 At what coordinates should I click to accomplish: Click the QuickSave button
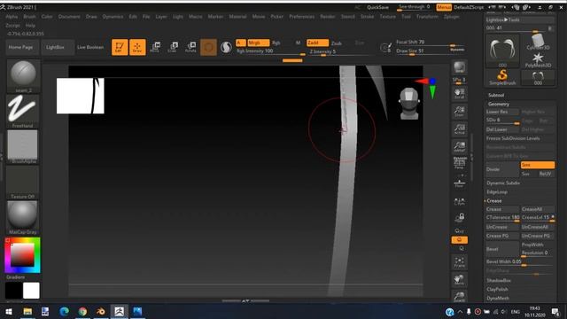pos(378,7)
